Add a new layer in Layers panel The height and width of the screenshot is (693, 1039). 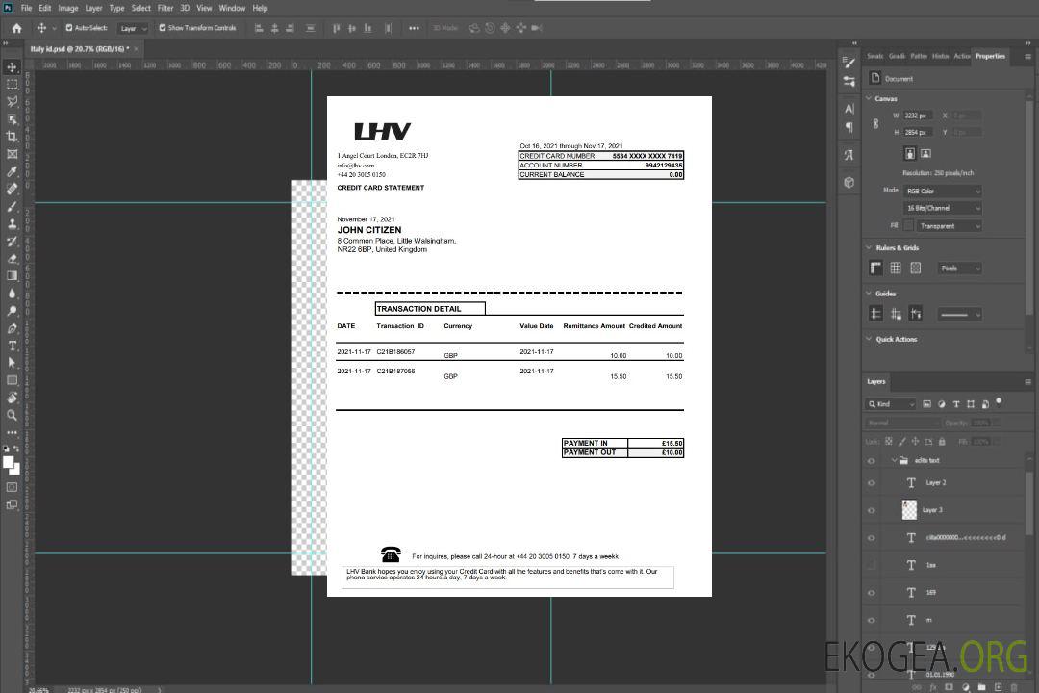click(998, 687)
